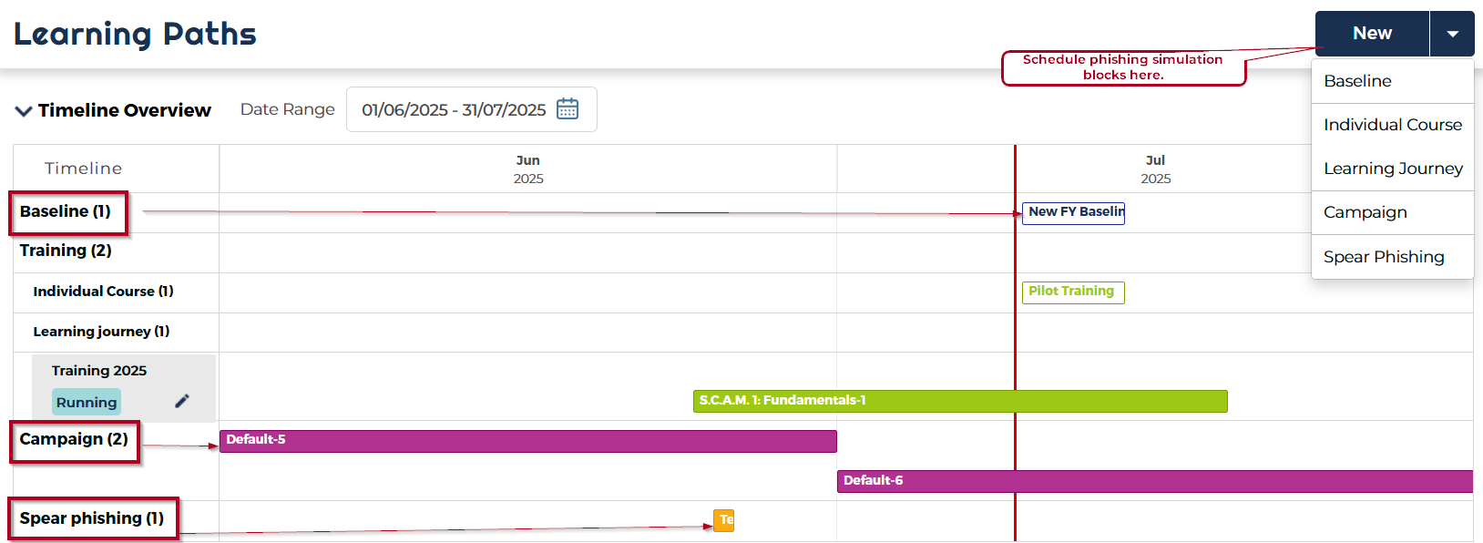Choose Individual Course from the New menu

(1392, 125)
